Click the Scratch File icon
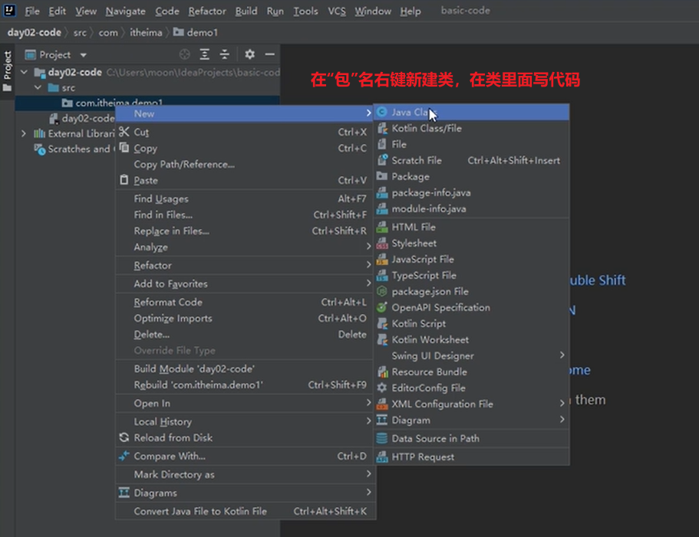The image size is (699, 537). click(x=382, y=160)
